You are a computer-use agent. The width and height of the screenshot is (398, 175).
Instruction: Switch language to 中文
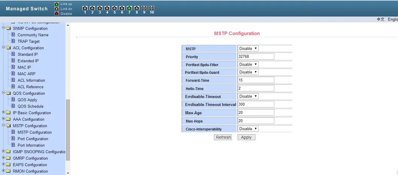(380, 19)
